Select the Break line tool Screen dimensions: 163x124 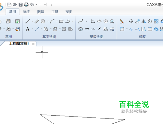93,29
